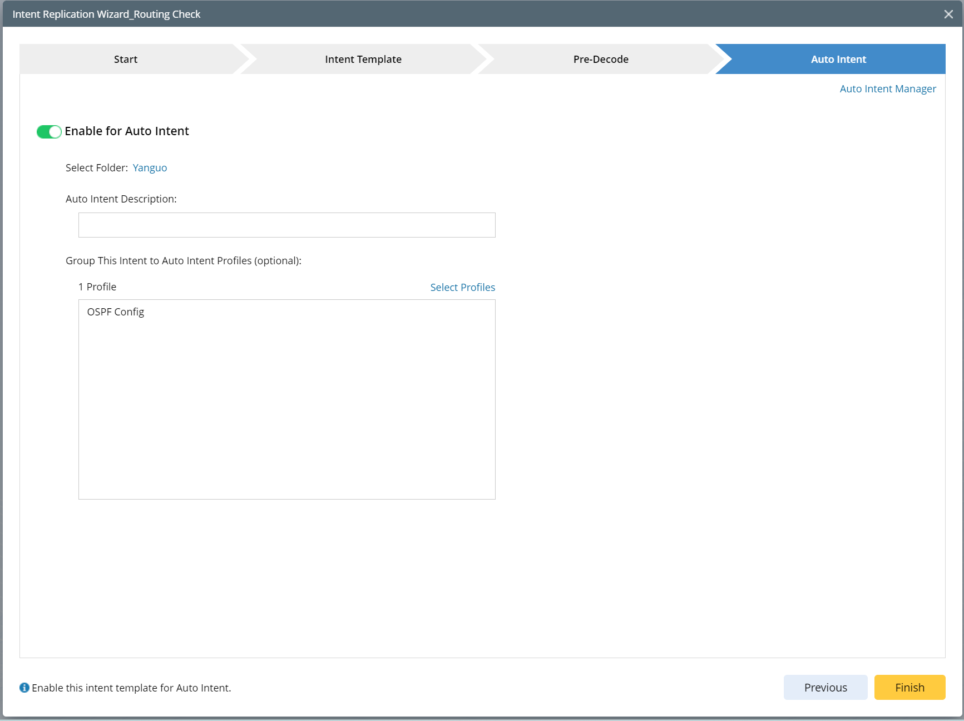Click the Select Folder label
This screenshot has height=721, width=964.
97,168
